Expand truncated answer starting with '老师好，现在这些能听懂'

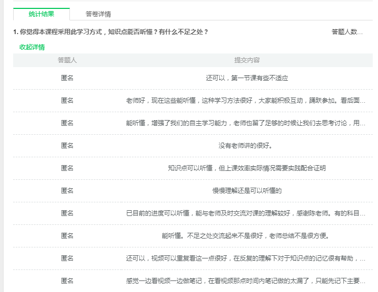coord(246,101)
